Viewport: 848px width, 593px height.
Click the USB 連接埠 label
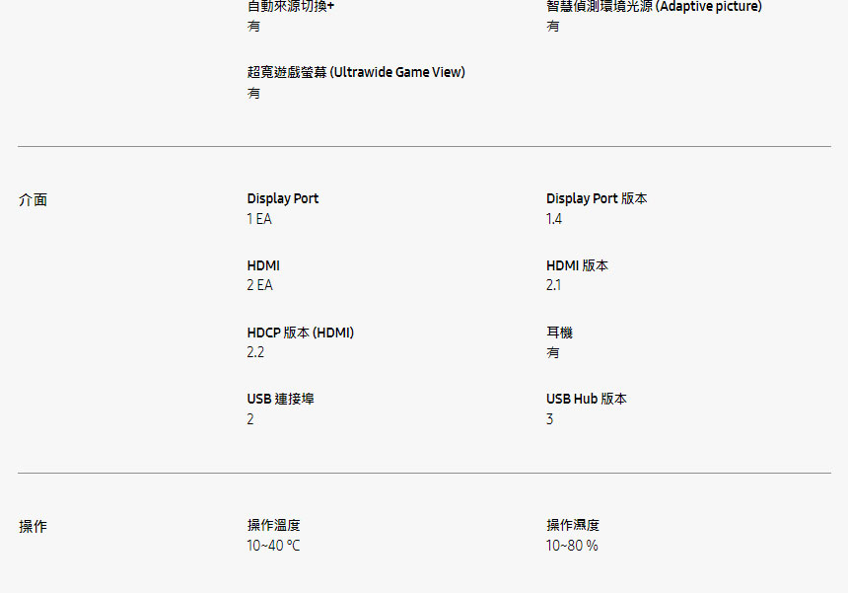click(x=280, y=399)
